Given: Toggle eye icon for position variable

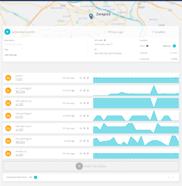Looking at the screenshot, I should (x=81, y=78).
